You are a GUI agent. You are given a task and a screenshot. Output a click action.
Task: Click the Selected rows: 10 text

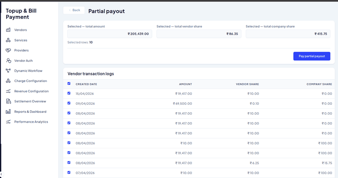click(80, 42)
